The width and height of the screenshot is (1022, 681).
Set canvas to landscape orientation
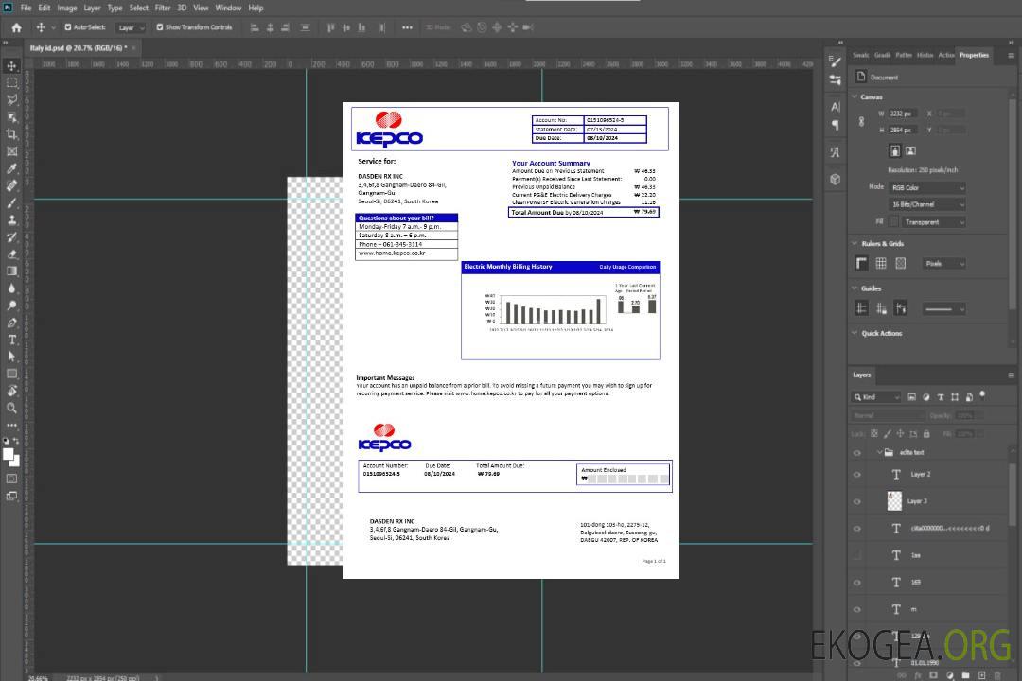910,150
